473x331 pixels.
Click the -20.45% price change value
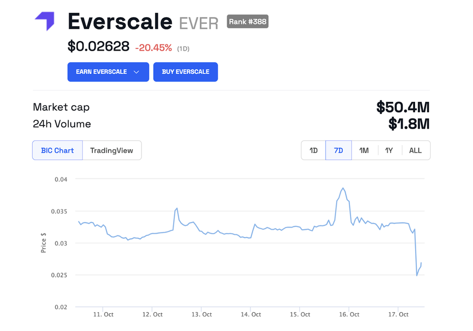(154, 48)
